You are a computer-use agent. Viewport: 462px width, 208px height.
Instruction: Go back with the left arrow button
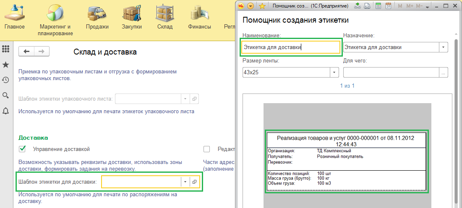[26, 52]
